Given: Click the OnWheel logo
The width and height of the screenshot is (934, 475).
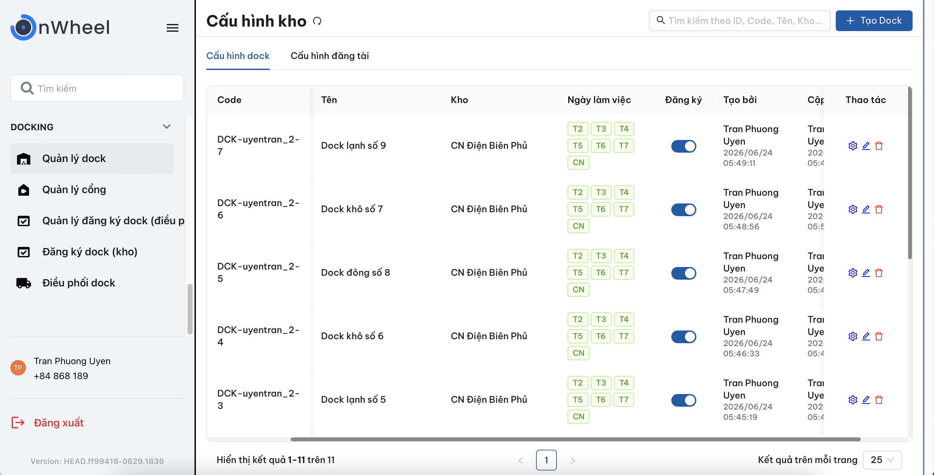Looking at the screenshot, I should point(60,27).
